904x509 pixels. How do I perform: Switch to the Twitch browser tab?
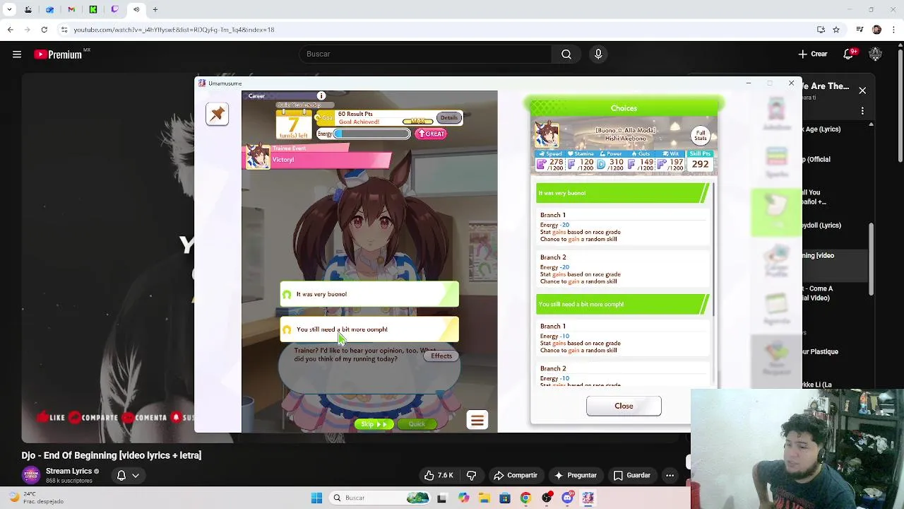coord(114,10)
